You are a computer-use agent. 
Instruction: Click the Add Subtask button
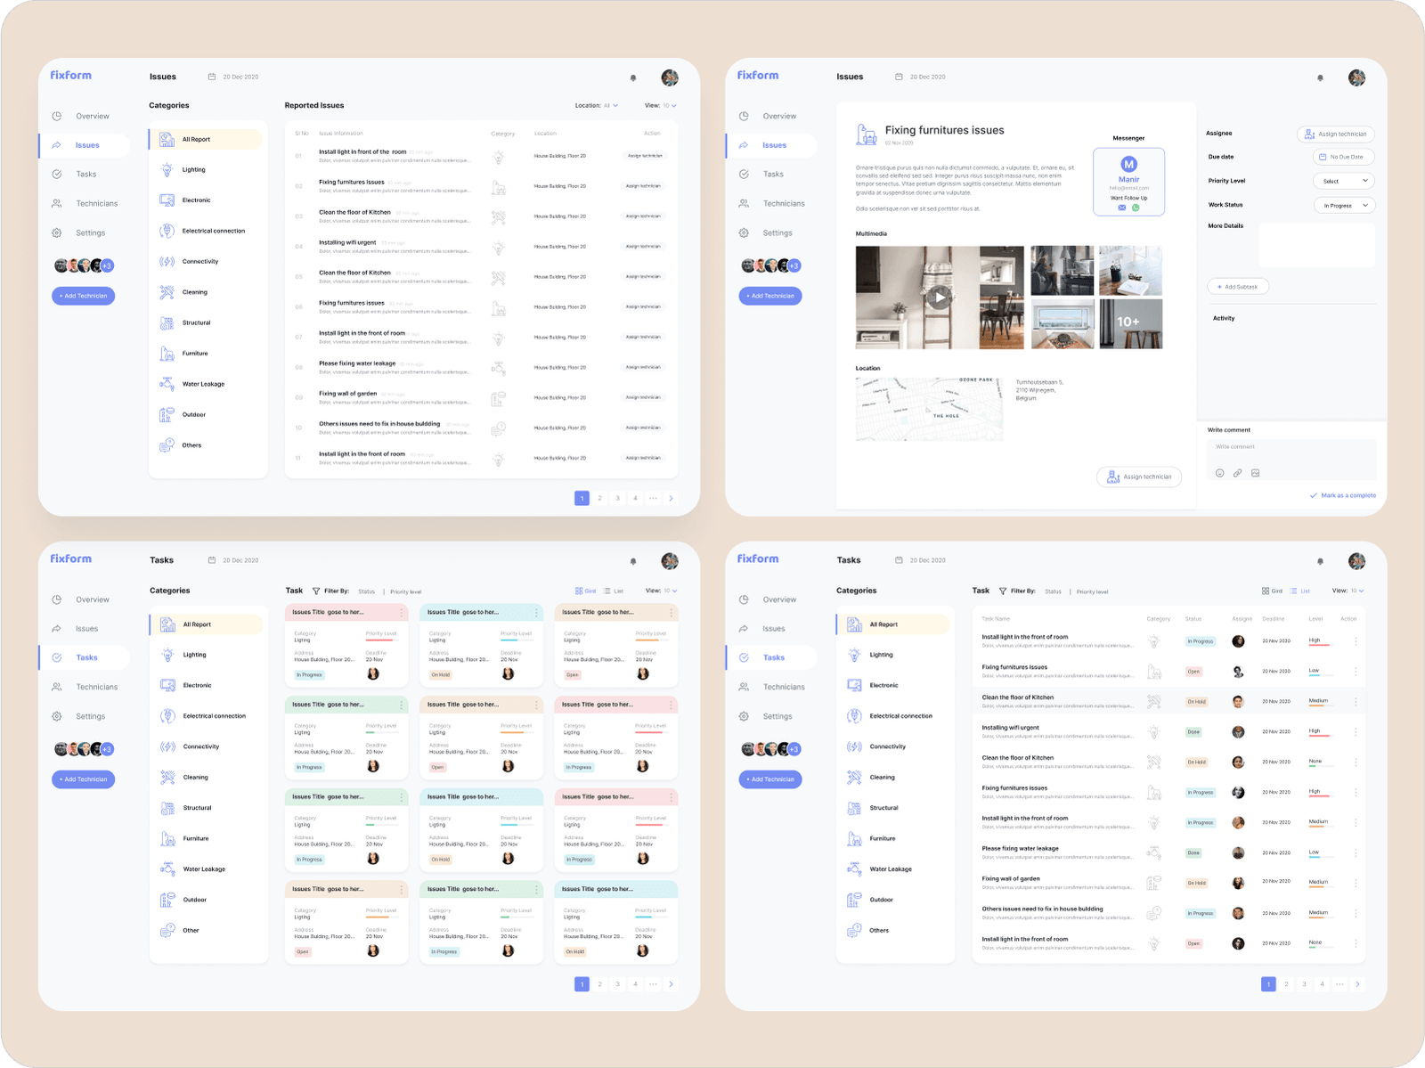pyautogui.click(x=1238, y=287)
